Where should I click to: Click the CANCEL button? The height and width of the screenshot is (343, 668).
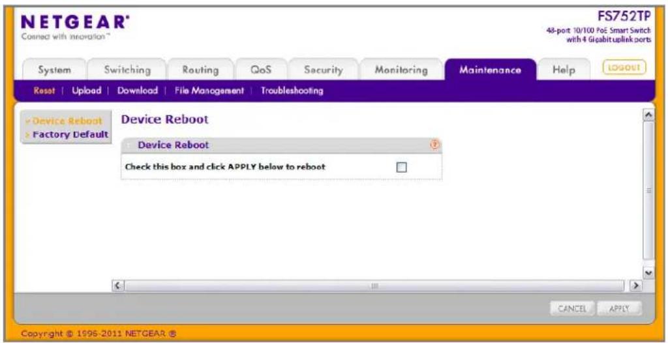tap(572, 308)
